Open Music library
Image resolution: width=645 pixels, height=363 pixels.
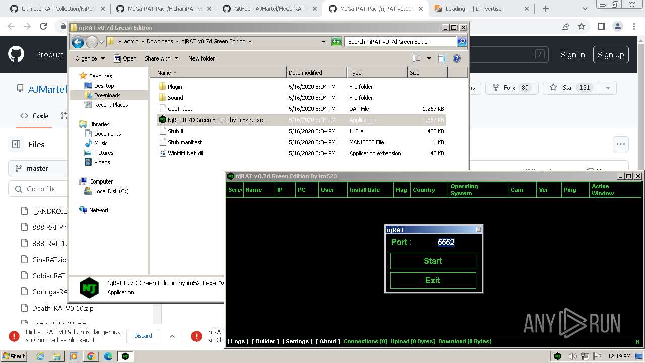[x=101, y=143]
